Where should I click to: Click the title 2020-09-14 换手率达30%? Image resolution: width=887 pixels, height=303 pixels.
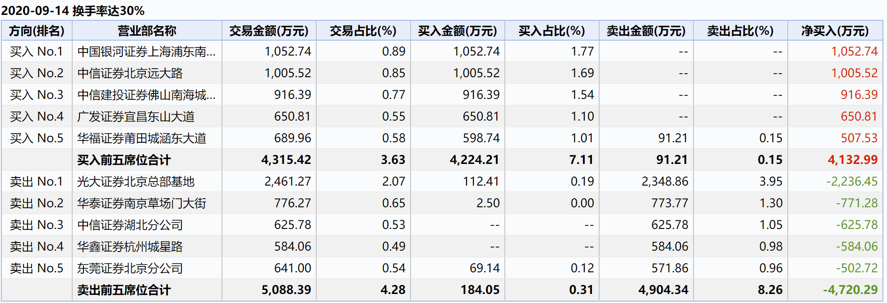click(x=73, y=10)
